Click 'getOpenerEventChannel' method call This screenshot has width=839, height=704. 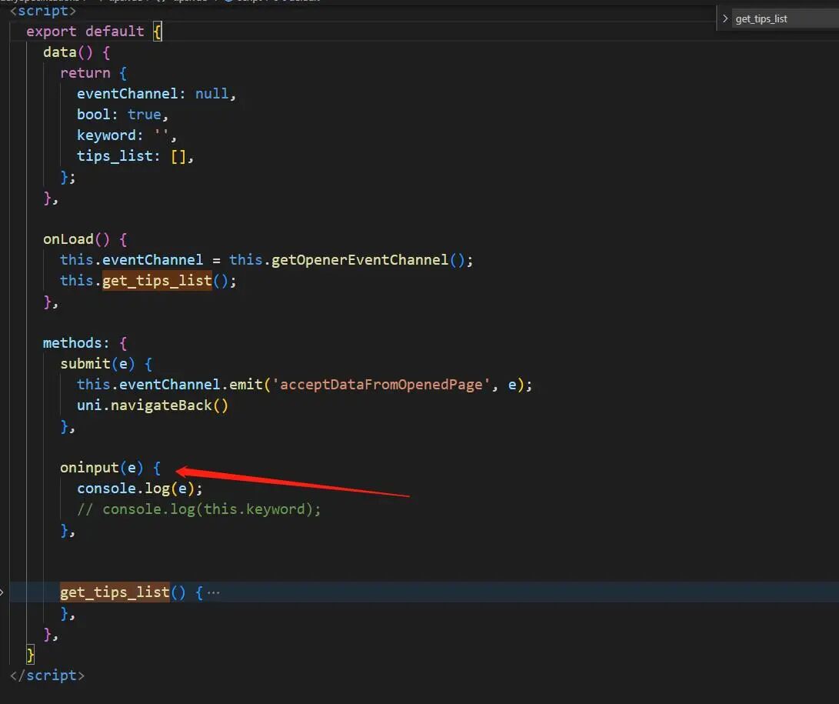pos(360,260)
